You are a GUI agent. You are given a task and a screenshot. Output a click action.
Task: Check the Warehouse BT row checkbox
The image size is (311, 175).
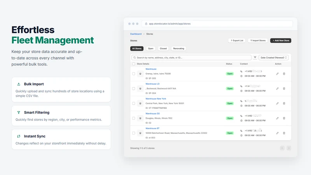[x=134, y=133]
